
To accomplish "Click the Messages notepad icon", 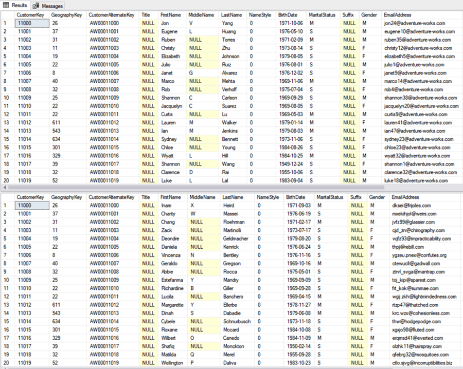I will [x=35, y=6].
